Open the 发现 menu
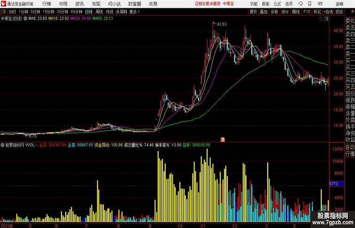The width and height of the screenshot is (355, 228). click(96, 4)
